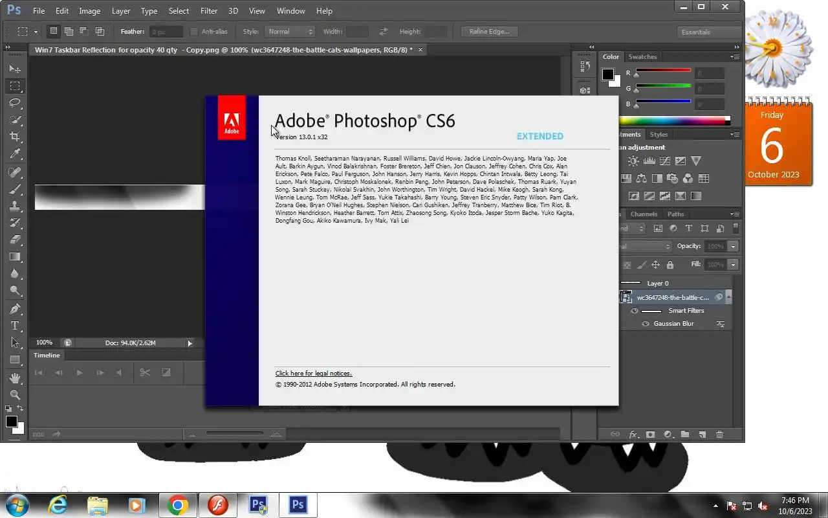Select the Rectangular Marquee tool
This screenshot has height=518, width=828.
(x=15, y=85)
